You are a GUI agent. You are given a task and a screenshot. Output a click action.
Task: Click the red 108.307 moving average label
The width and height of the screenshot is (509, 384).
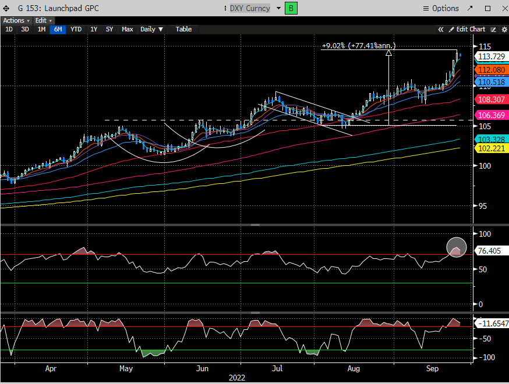click(490, 99)
